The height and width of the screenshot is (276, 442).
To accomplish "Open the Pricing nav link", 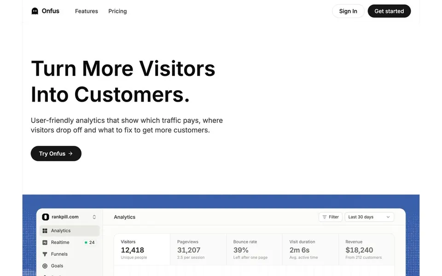I will click(117, 11).
